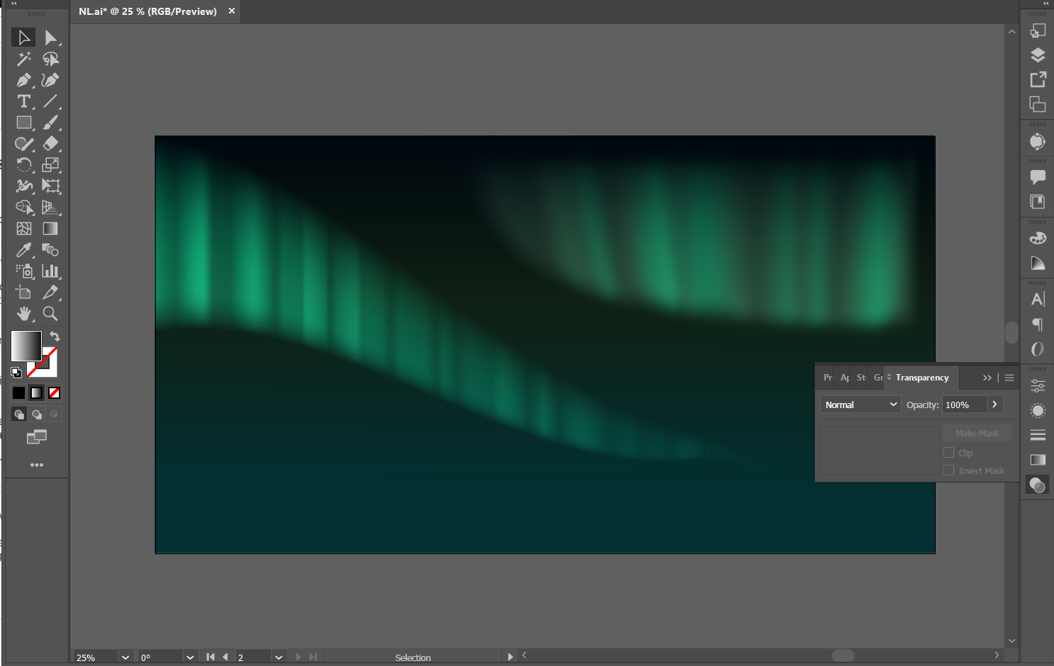Select the Scale tool
The image size is (1054, 666).
(50, 165)
